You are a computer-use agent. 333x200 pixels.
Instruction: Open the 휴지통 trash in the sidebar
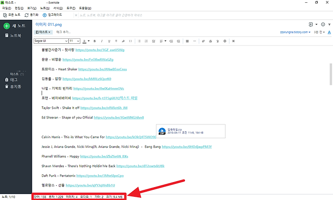click(13, 87)
